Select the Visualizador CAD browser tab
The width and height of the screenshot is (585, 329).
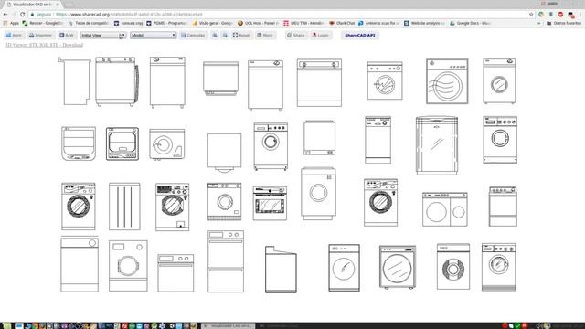[33, 5]
